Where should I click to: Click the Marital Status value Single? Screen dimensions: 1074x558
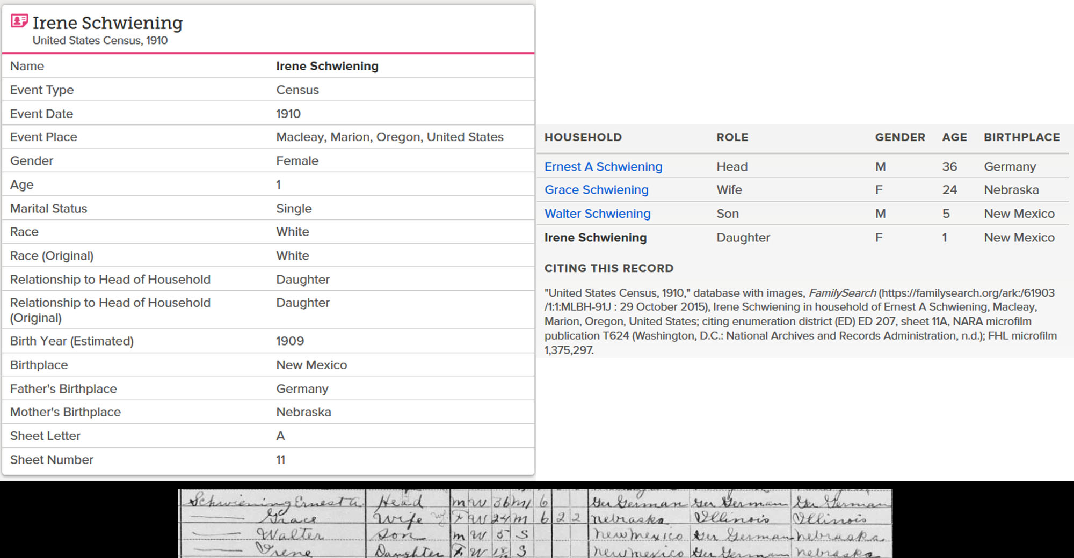294,208
